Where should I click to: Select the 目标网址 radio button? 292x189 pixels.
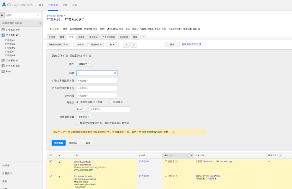[111, 102]
